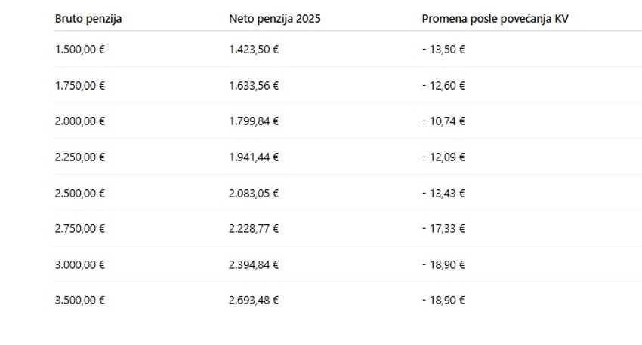Click the Neto penzija 2025 column header
Viewport: 642px width, 345px height.
(x=274, y=19)
